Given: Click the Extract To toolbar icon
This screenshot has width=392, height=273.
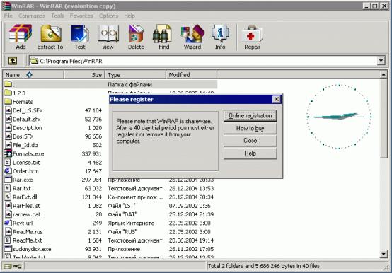Looking at the screenshot, I should [x=50, y=37].
